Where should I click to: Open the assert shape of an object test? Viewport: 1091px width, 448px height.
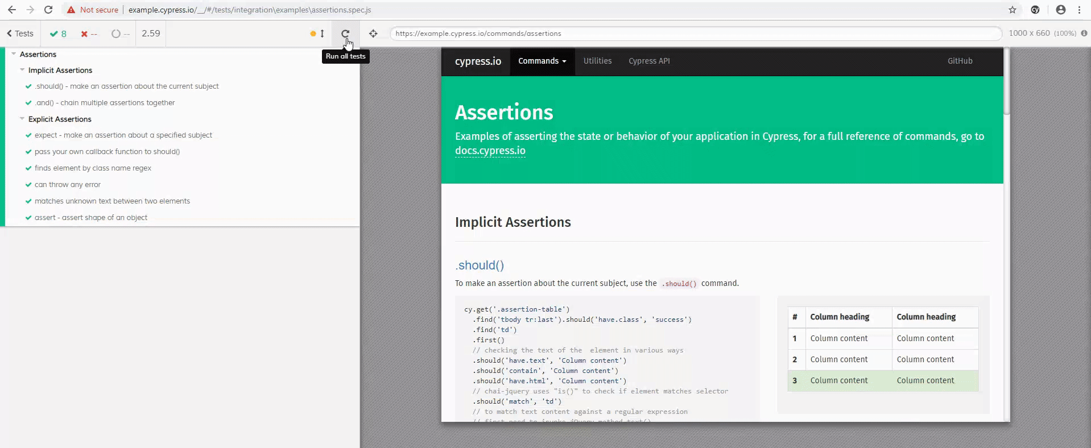point(90,218)
